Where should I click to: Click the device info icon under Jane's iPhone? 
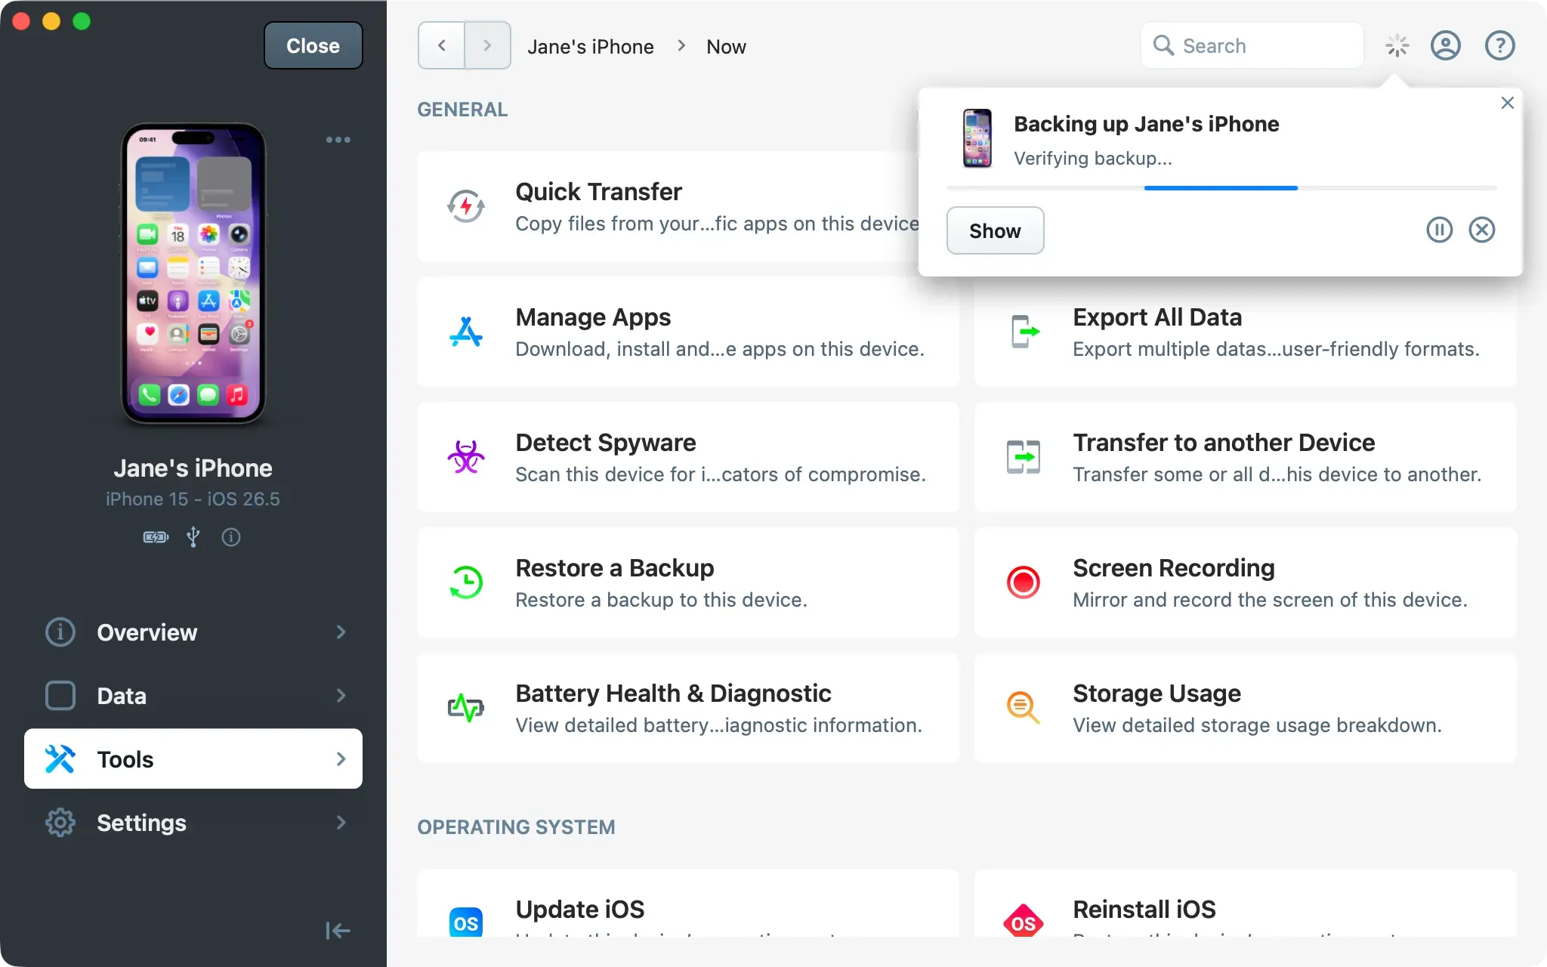tap(231, 537)
